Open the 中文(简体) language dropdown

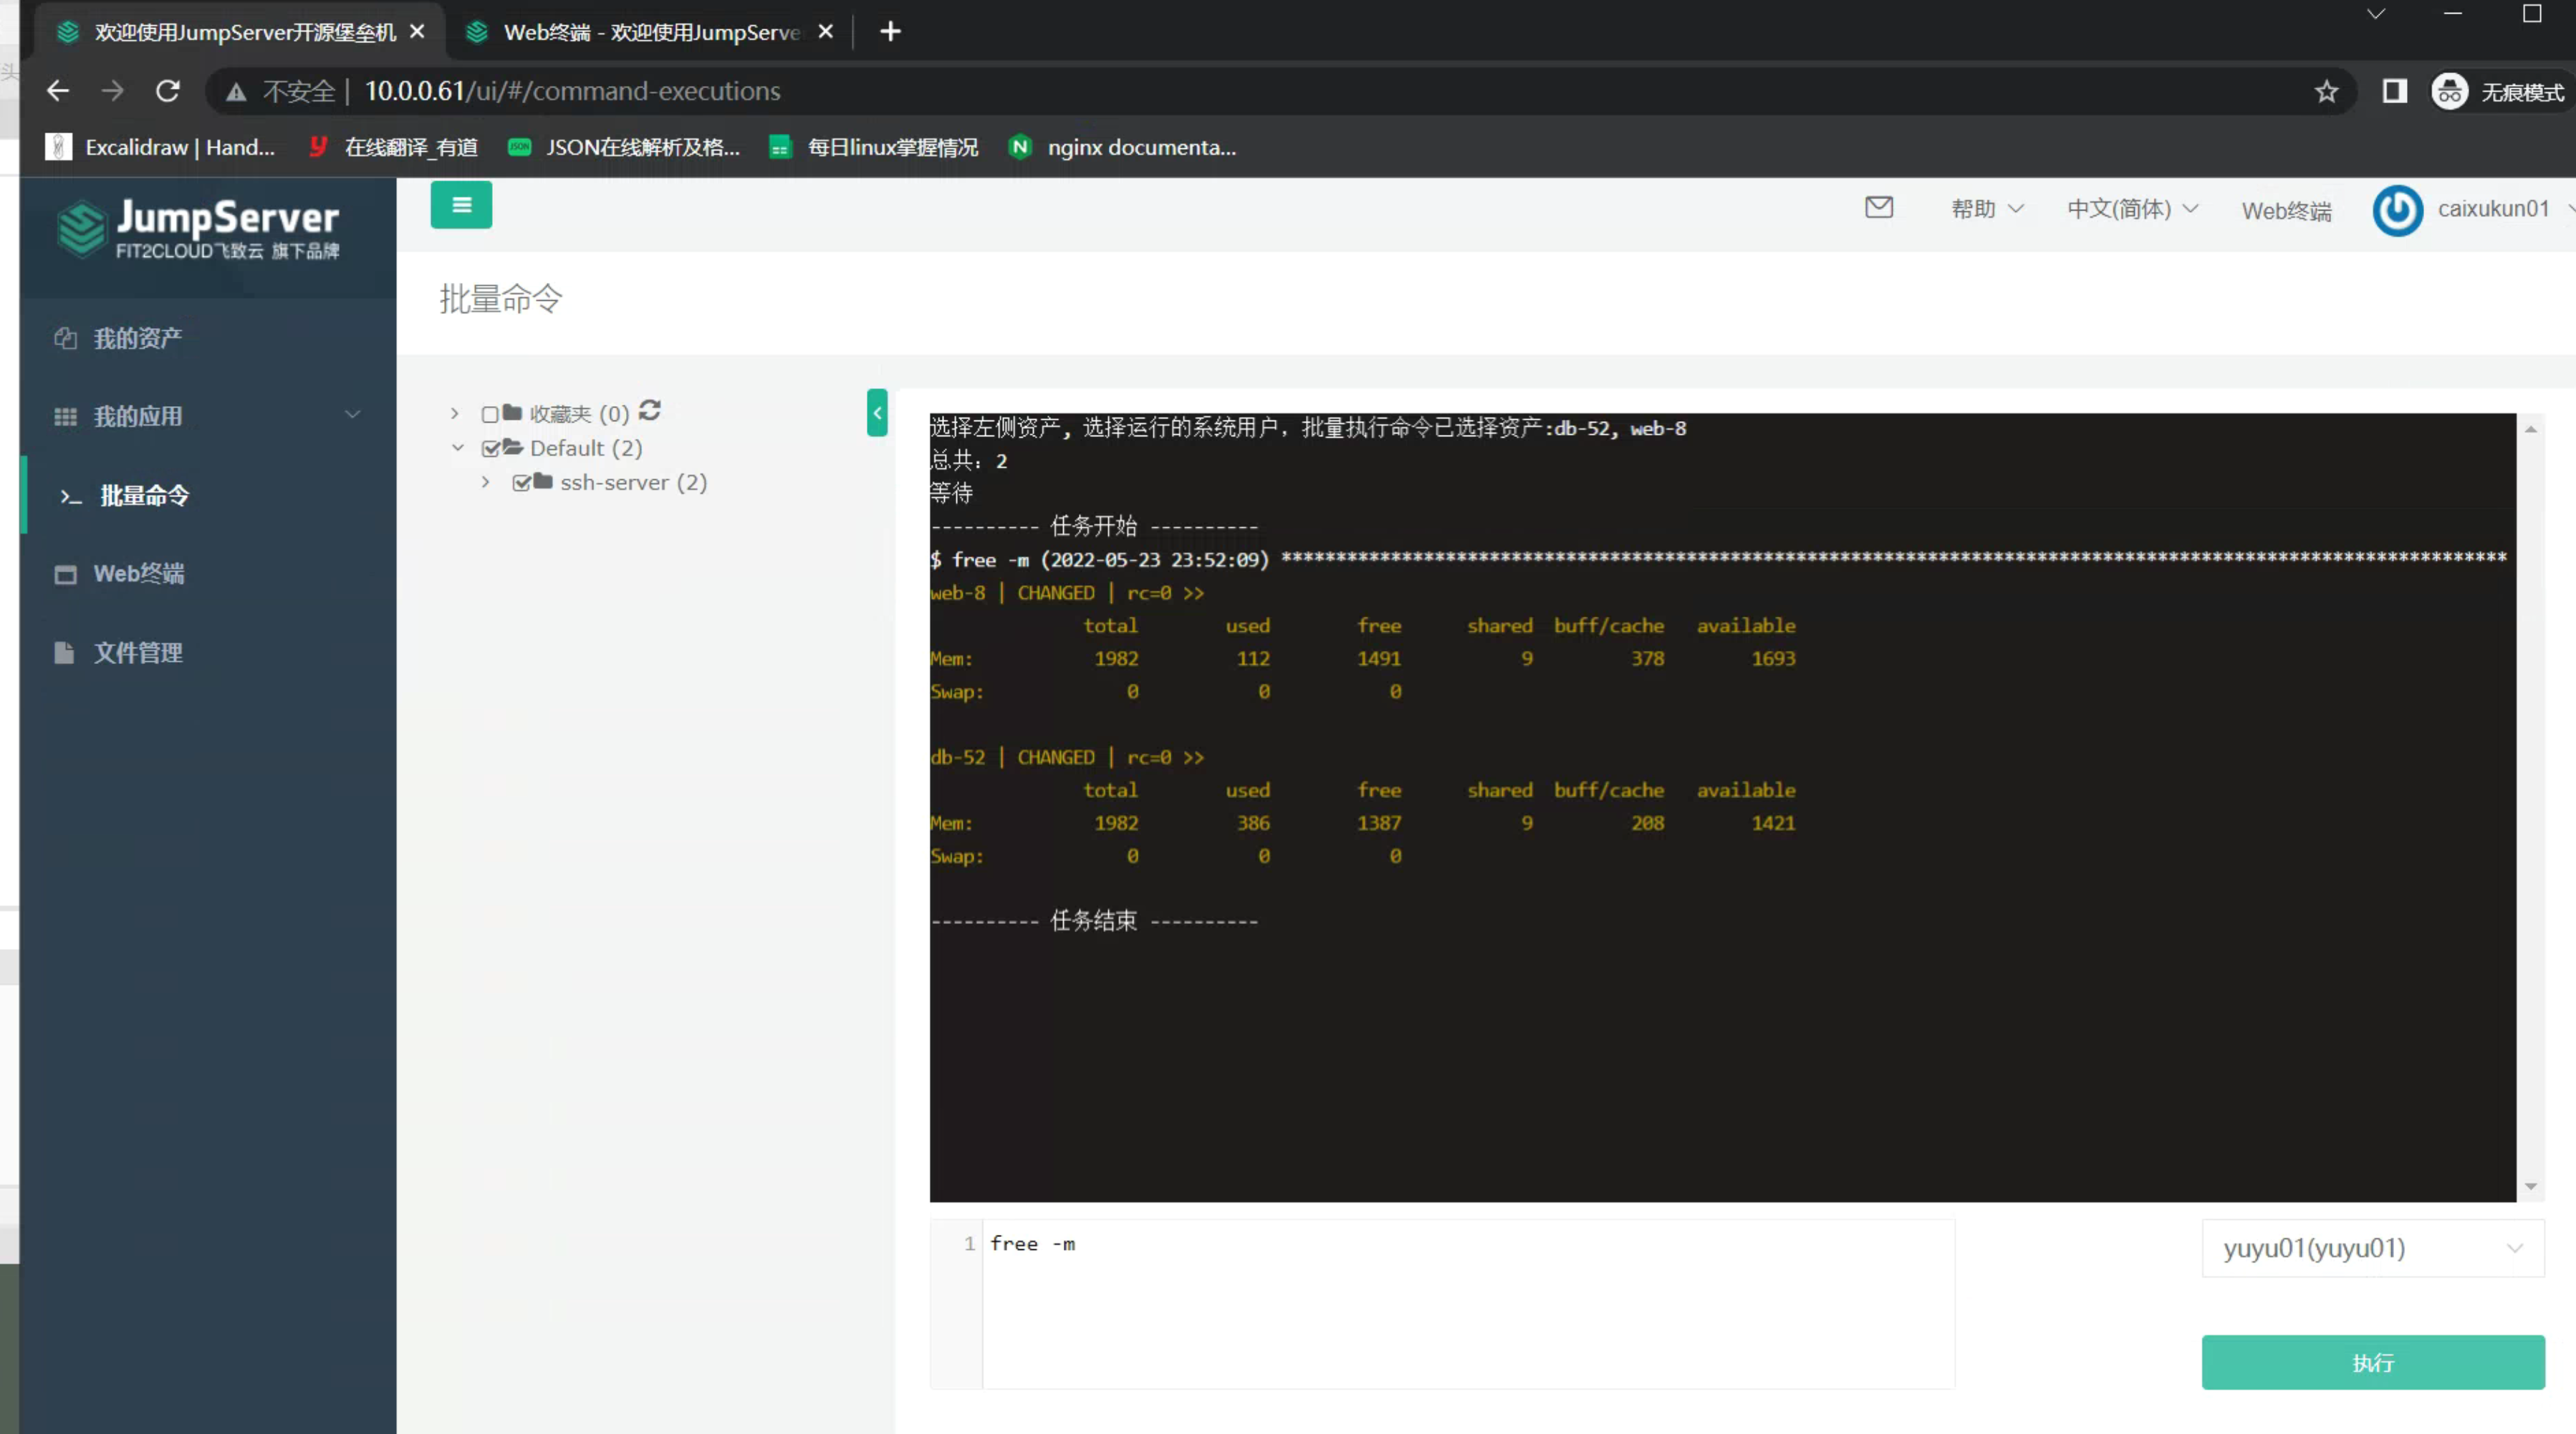pyautogui.click(x=2131, y=209)
